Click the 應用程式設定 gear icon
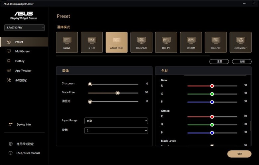 pyautogui.click(x=11, y=144)
